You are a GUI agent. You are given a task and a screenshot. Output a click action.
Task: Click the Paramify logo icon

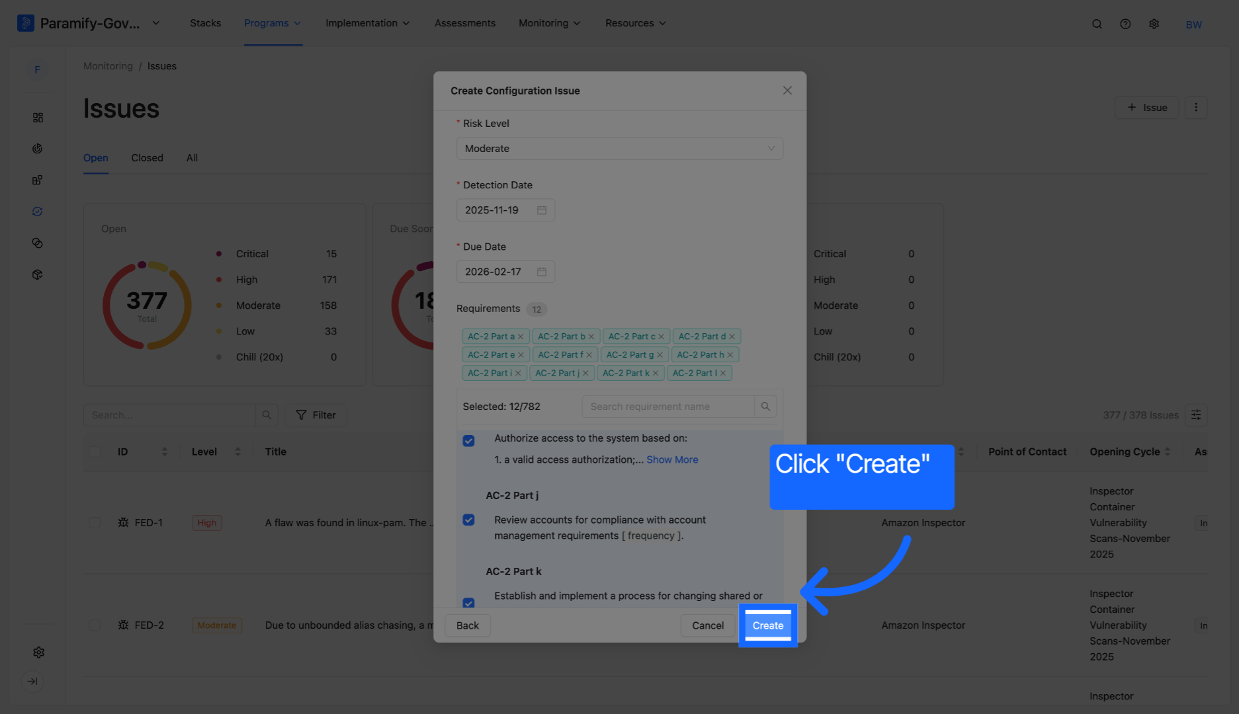25,23
